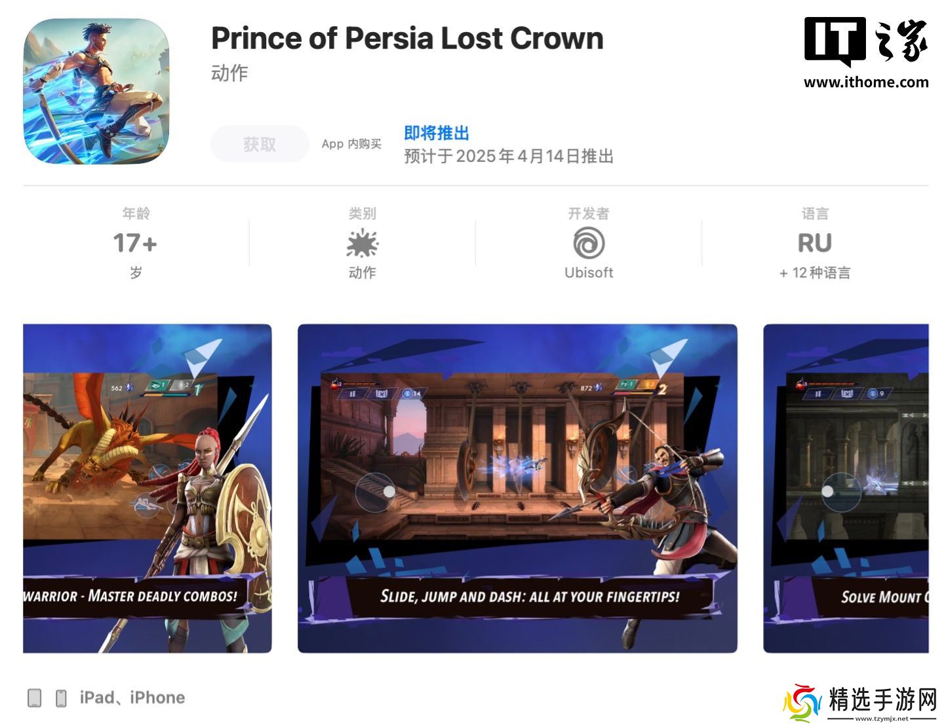Screen dimensions: 944x727
Task: Click the iPhone device icon
Action: pyautogui.click(x=61, y=698)
